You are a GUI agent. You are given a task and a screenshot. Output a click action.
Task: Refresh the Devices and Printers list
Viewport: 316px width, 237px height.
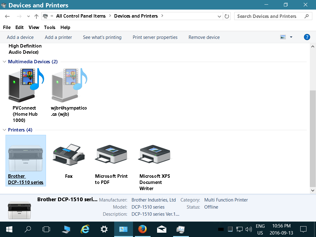[227, 16]
